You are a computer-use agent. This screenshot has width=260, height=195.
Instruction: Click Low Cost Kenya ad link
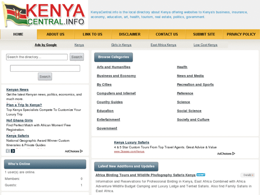pos(205,45)
